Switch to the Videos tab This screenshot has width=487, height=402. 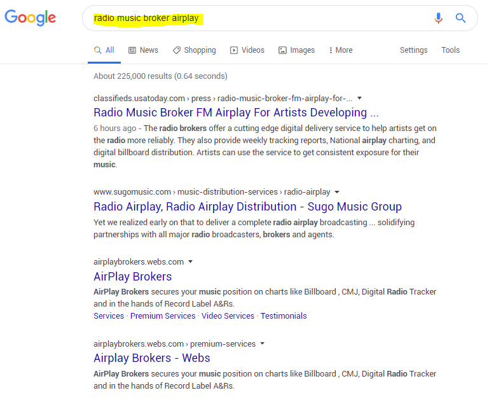tap(247, 50)
